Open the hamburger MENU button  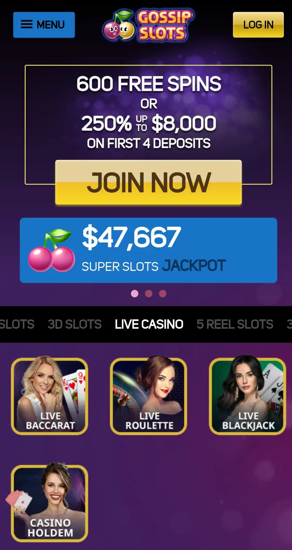[44, 25]
